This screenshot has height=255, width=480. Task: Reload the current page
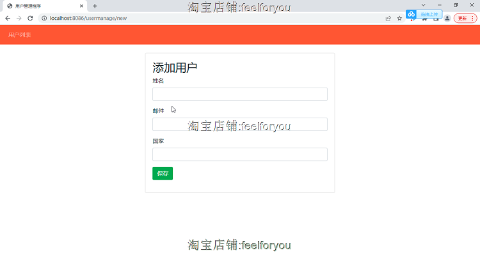[x=30, y=19]
